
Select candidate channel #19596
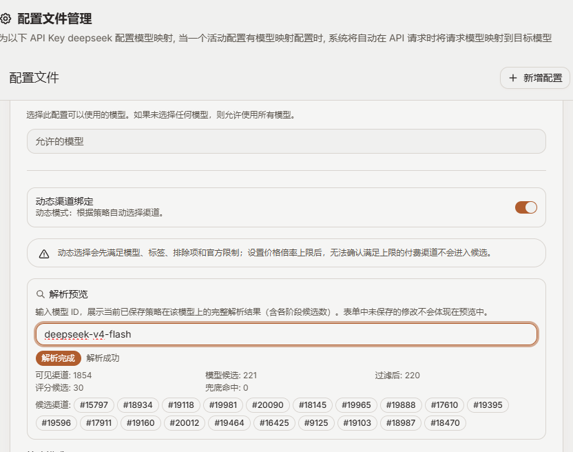pyautogui.click(x=56, y=423)
